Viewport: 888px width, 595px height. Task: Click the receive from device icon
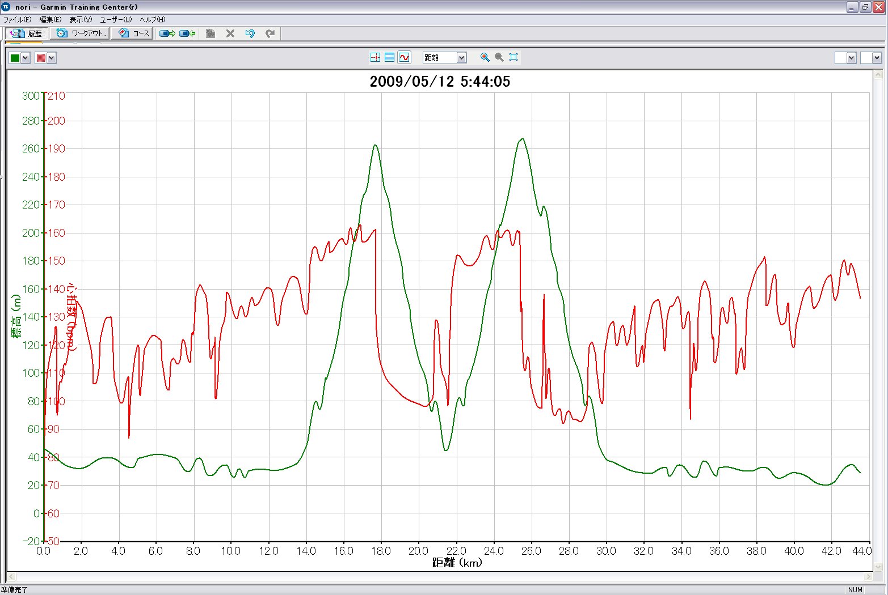187,33
